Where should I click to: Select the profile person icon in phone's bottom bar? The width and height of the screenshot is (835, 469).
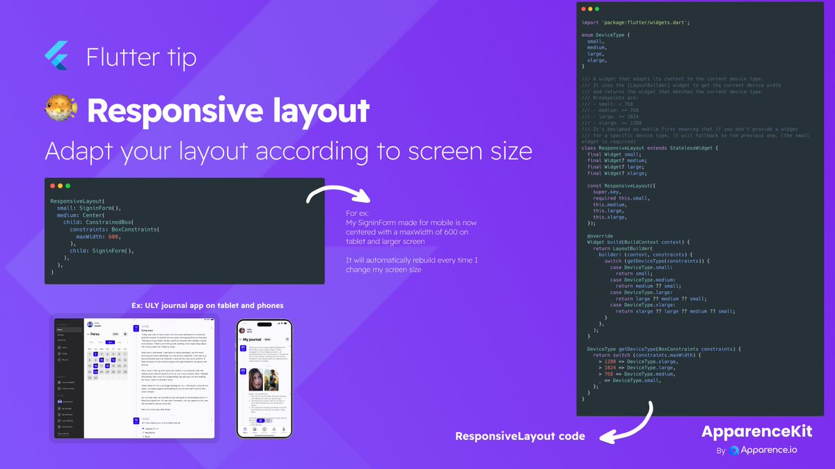pos(284,429)
